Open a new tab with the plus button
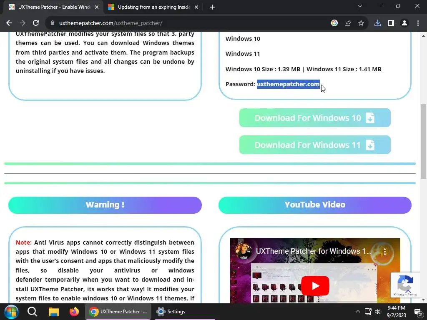427x320 pixels. click(x=212, y=7)
